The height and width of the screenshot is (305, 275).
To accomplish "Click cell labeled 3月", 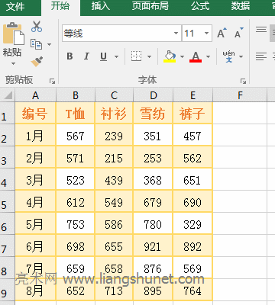I will [x=35, y=179].
